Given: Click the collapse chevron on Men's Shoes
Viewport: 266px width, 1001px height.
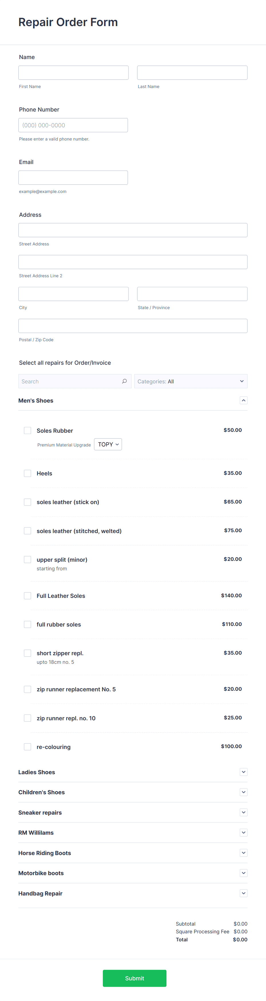Looking at the screenshot, I should point(243,400).
